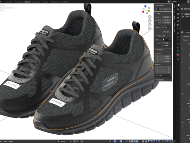Click the Scene name field
Image resolution: width=190 pixels, height=143 pixels.
tap(178, 2)
